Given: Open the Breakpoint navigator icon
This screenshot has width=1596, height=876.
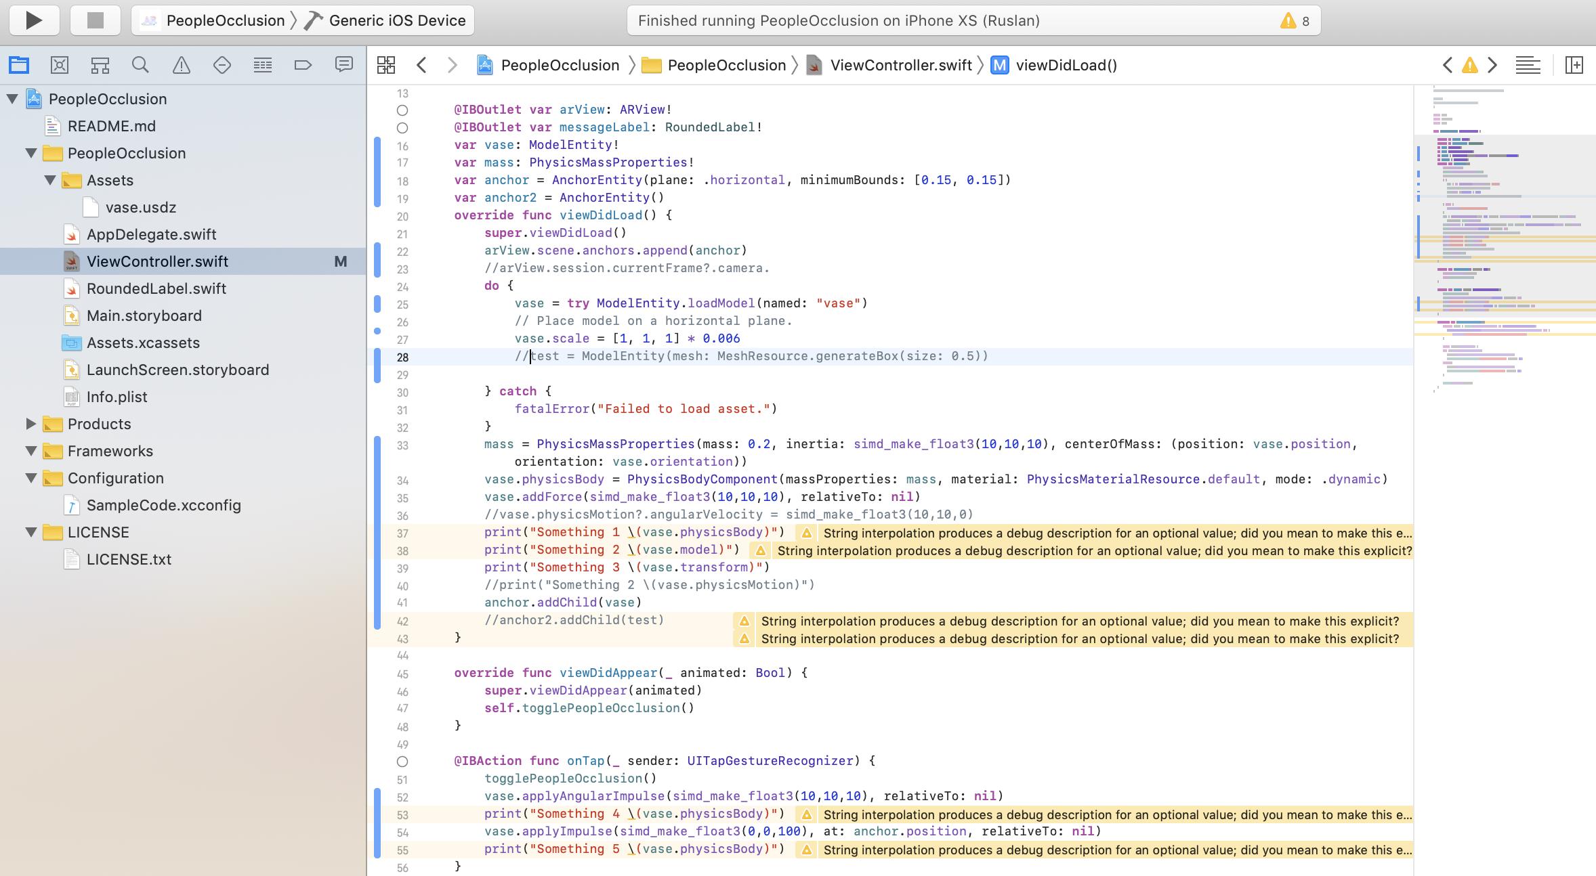Looking at the screenshot, I should (x=303, y=65).
